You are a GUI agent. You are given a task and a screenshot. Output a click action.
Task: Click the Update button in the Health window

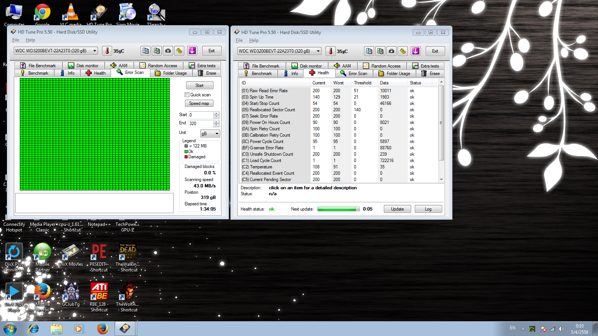[397, 209]
